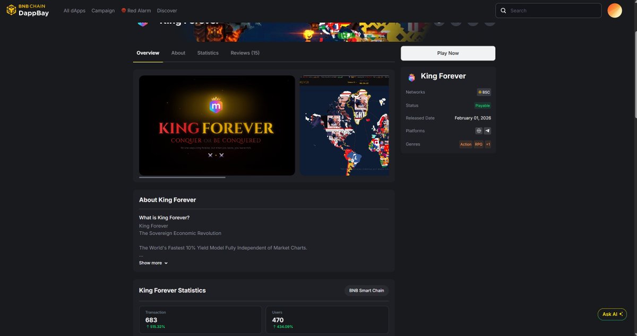Select the RPG genre tag
The image size is (637, 336).
479,144
